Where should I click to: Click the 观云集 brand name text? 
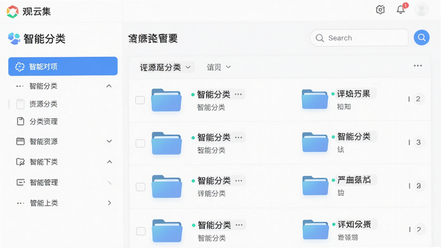coord(36,12)
